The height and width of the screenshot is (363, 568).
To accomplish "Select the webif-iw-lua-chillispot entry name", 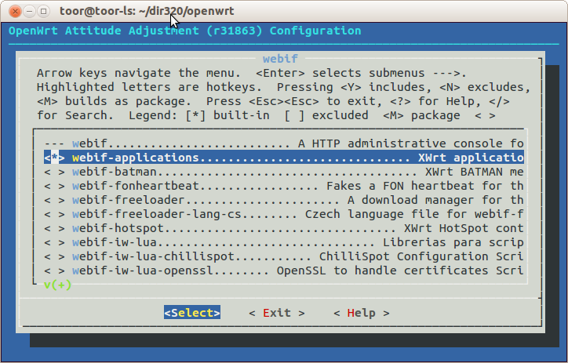I will (x=153, y=256).
